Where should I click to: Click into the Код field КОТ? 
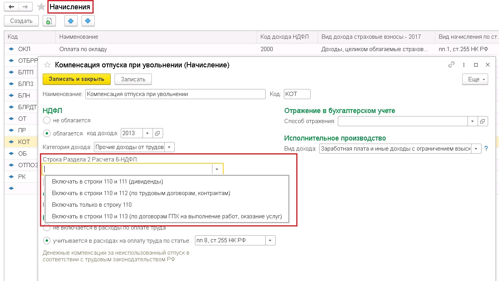pos(297,94)
